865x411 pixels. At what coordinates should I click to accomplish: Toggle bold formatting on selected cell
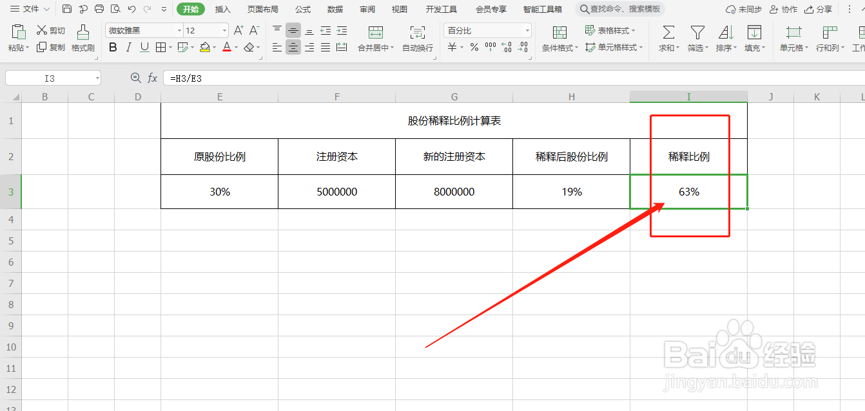coord(112,47)
